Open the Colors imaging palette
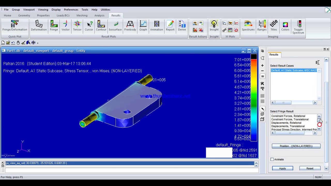The image size is (331, 186). click(285, 26)
